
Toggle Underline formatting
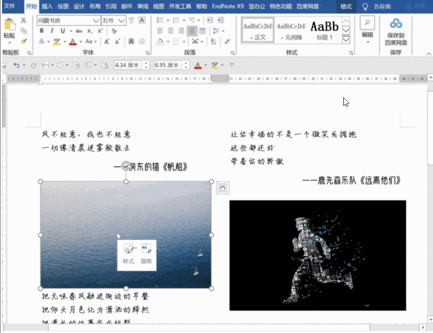click(x=63, y=31)
